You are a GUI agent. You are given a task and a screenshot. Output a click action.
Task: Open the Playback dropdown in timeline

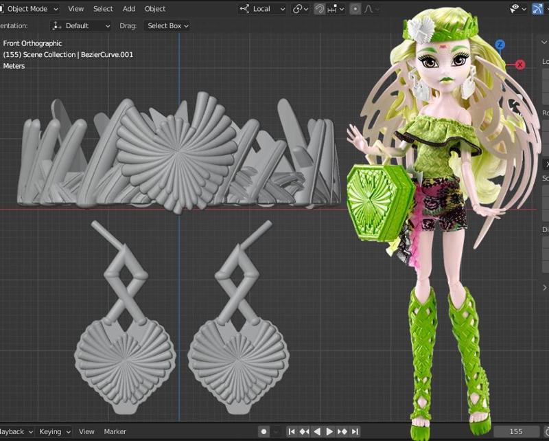pyautogui.click(x=16, y=431)
